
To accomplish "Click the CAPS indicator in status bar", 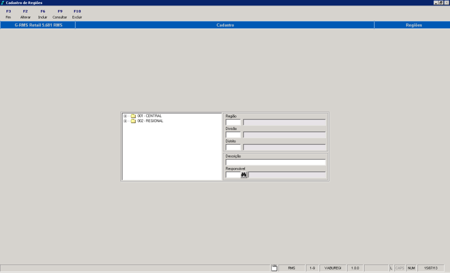I will coord(399,268).
